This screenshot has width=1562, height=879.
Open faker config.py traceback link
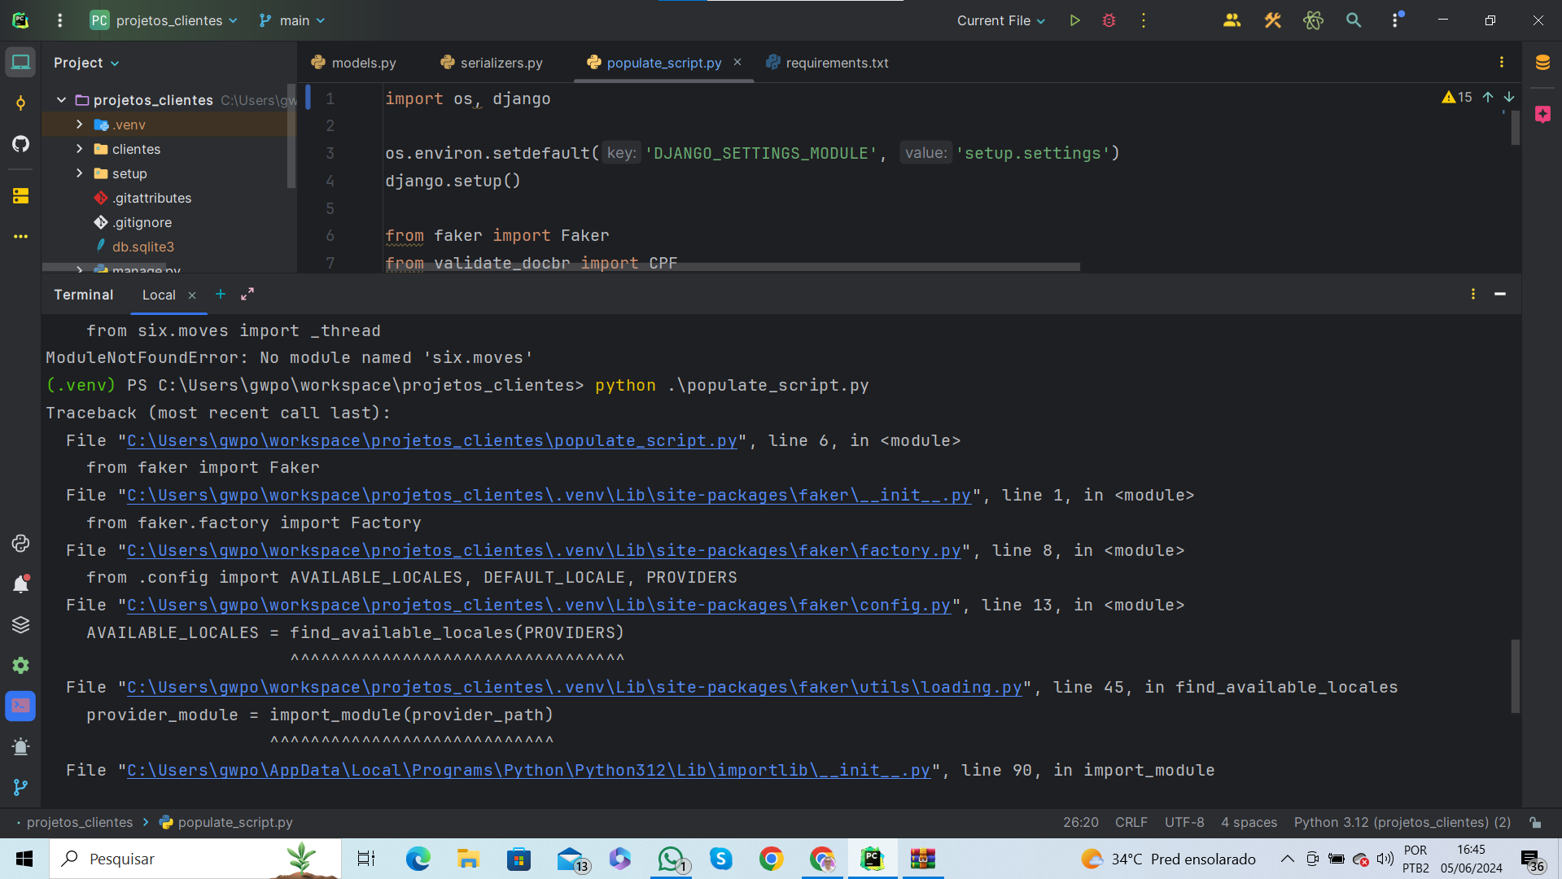pos(539,605)
